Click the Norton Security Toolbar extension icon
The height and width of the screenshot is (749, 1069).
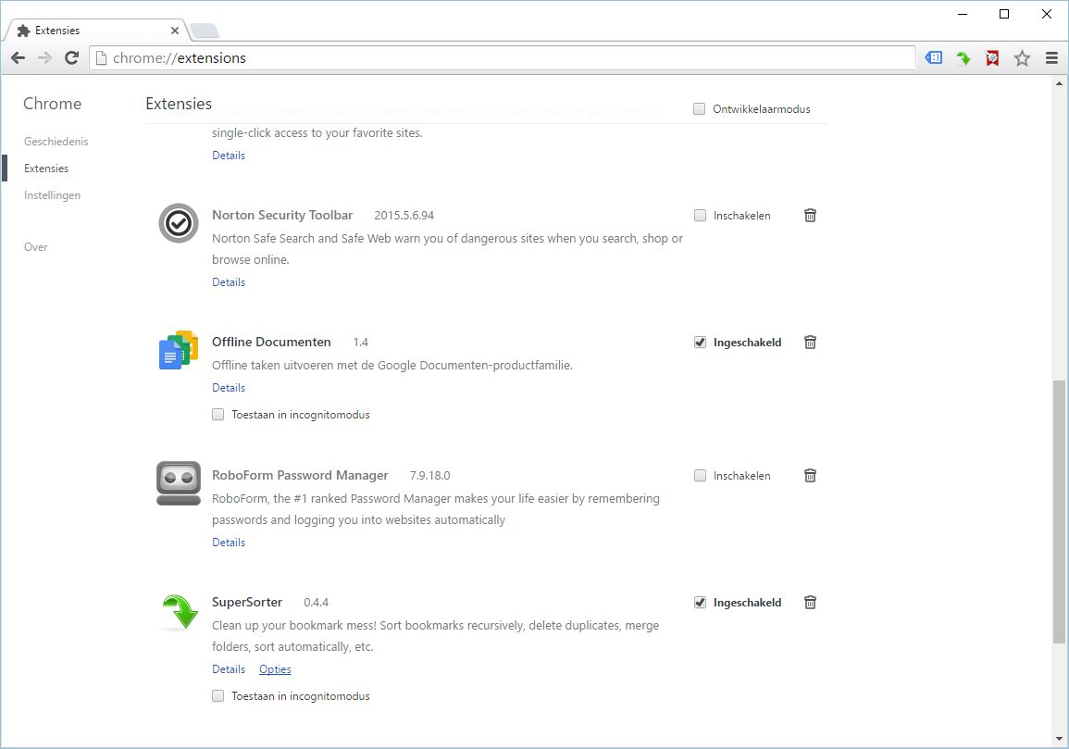178,223
